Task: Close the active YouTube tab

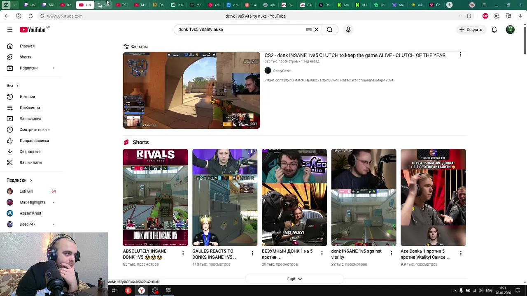Action: (89, 5)
